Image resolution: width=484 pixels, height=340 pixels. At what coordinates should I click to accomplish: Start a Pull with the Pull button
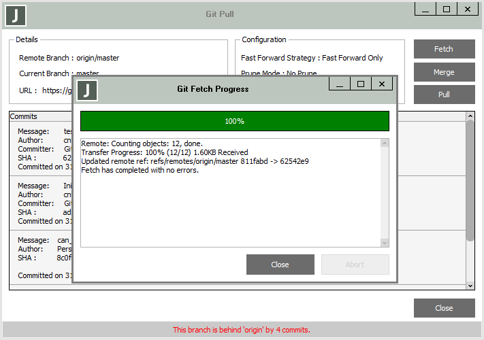444,95
